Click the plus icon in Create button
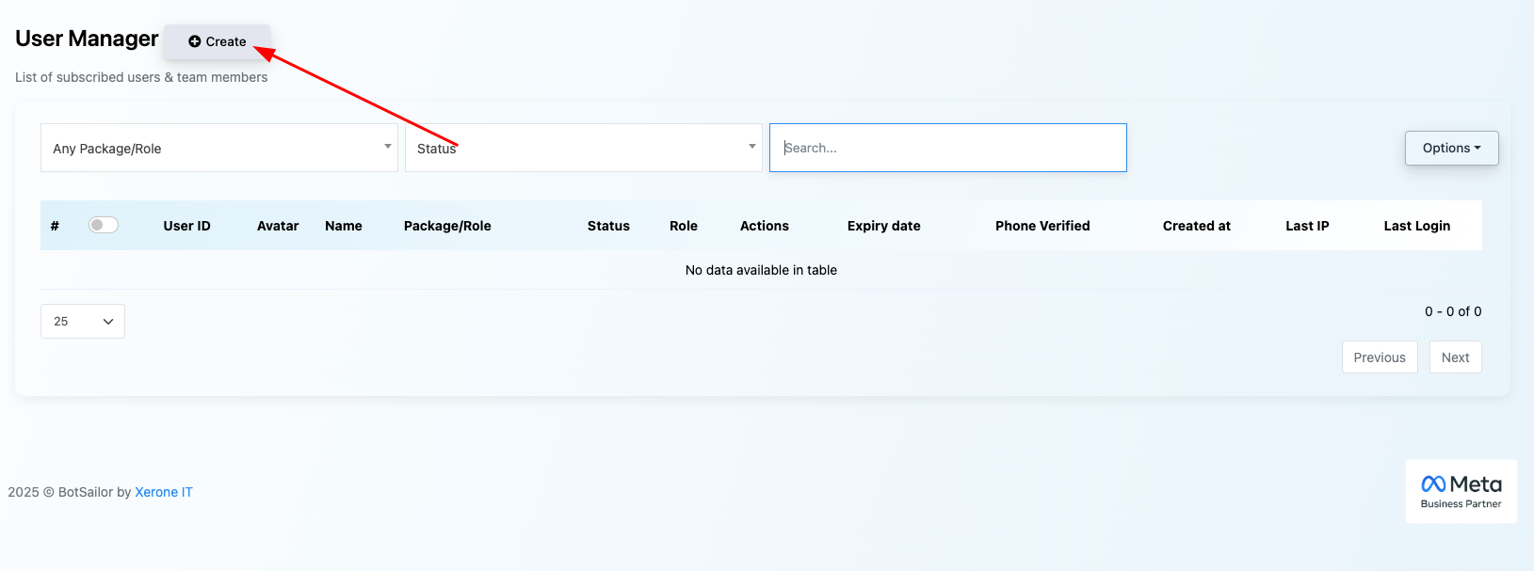 pyautogui.click(x=195, y=41)
